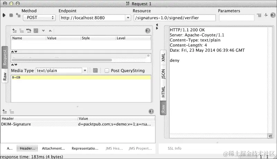Show the response as HTML
This screenshot has height=159, width=277.
pyautogui.click(x=163, y=92)
